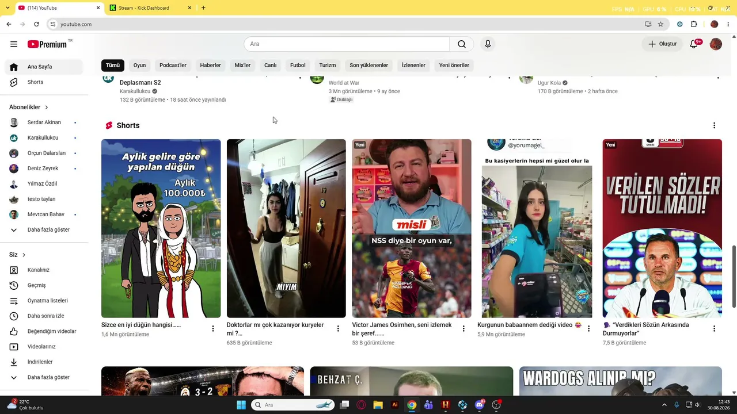Show hidden system tray icons
The image size is (737, 414).
point(664,405)
